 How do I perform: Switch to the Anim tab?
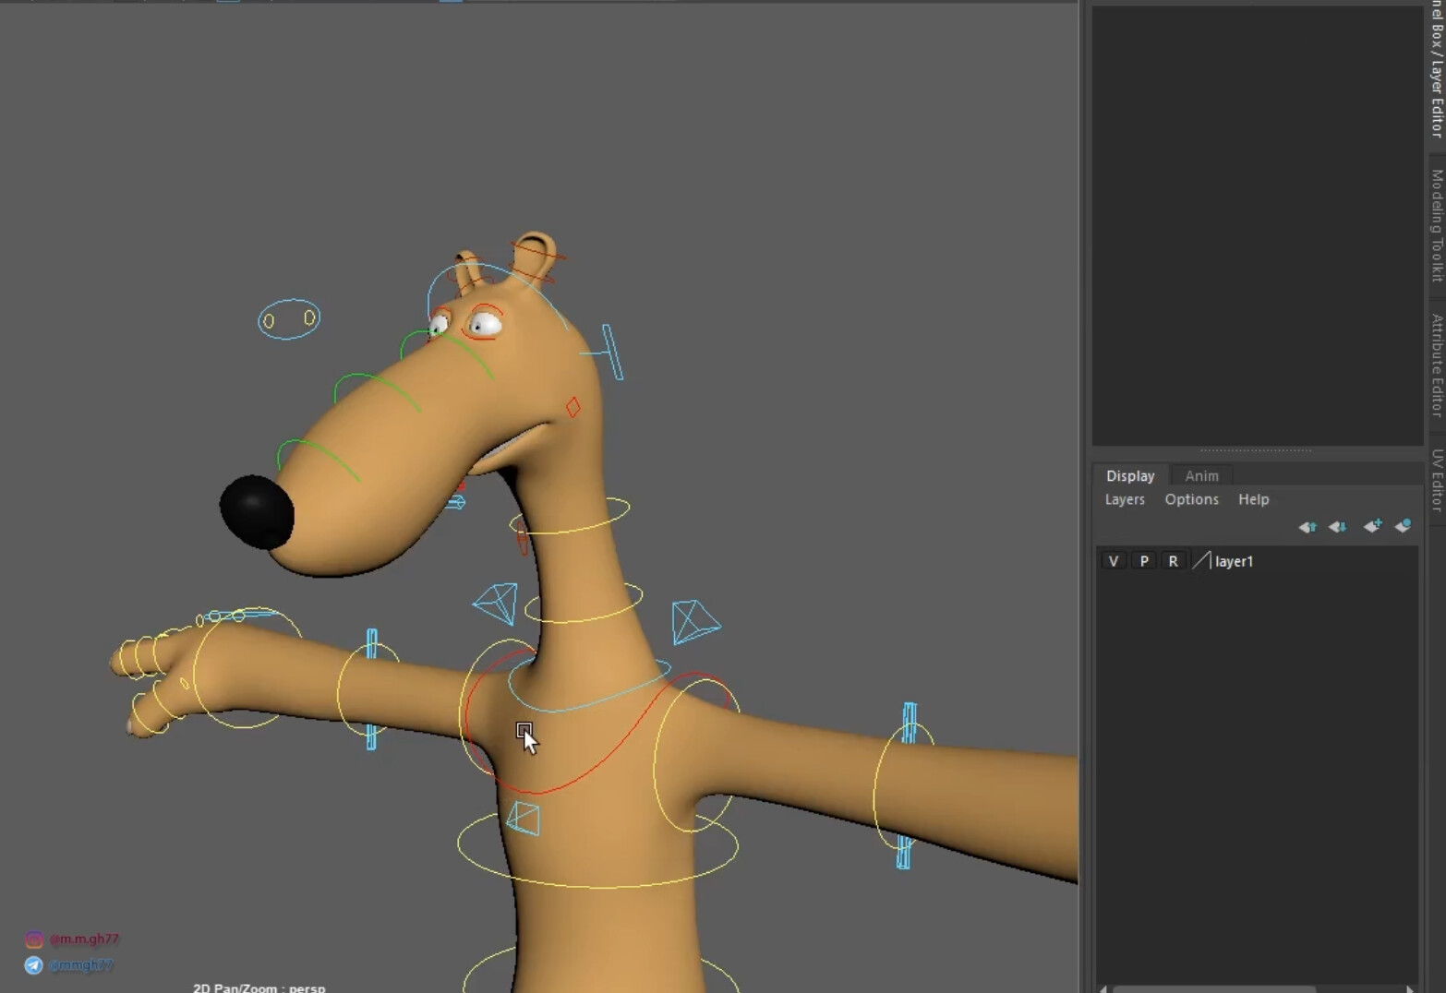click(x=1201, y=475)
